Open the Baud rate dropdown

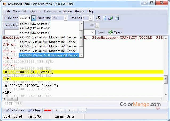coord(66,18)
